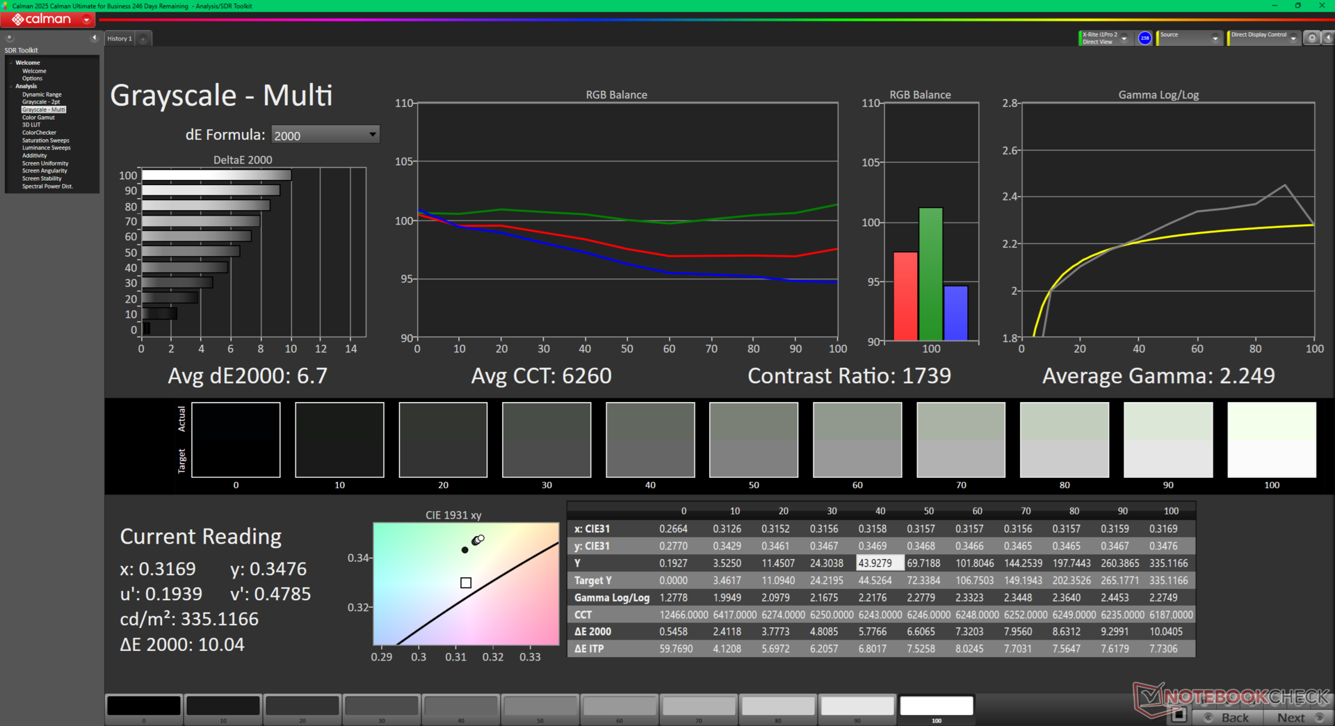Open the Additivity step
Viewport: 1335px width, 726px height.
[x=35, y=156]
